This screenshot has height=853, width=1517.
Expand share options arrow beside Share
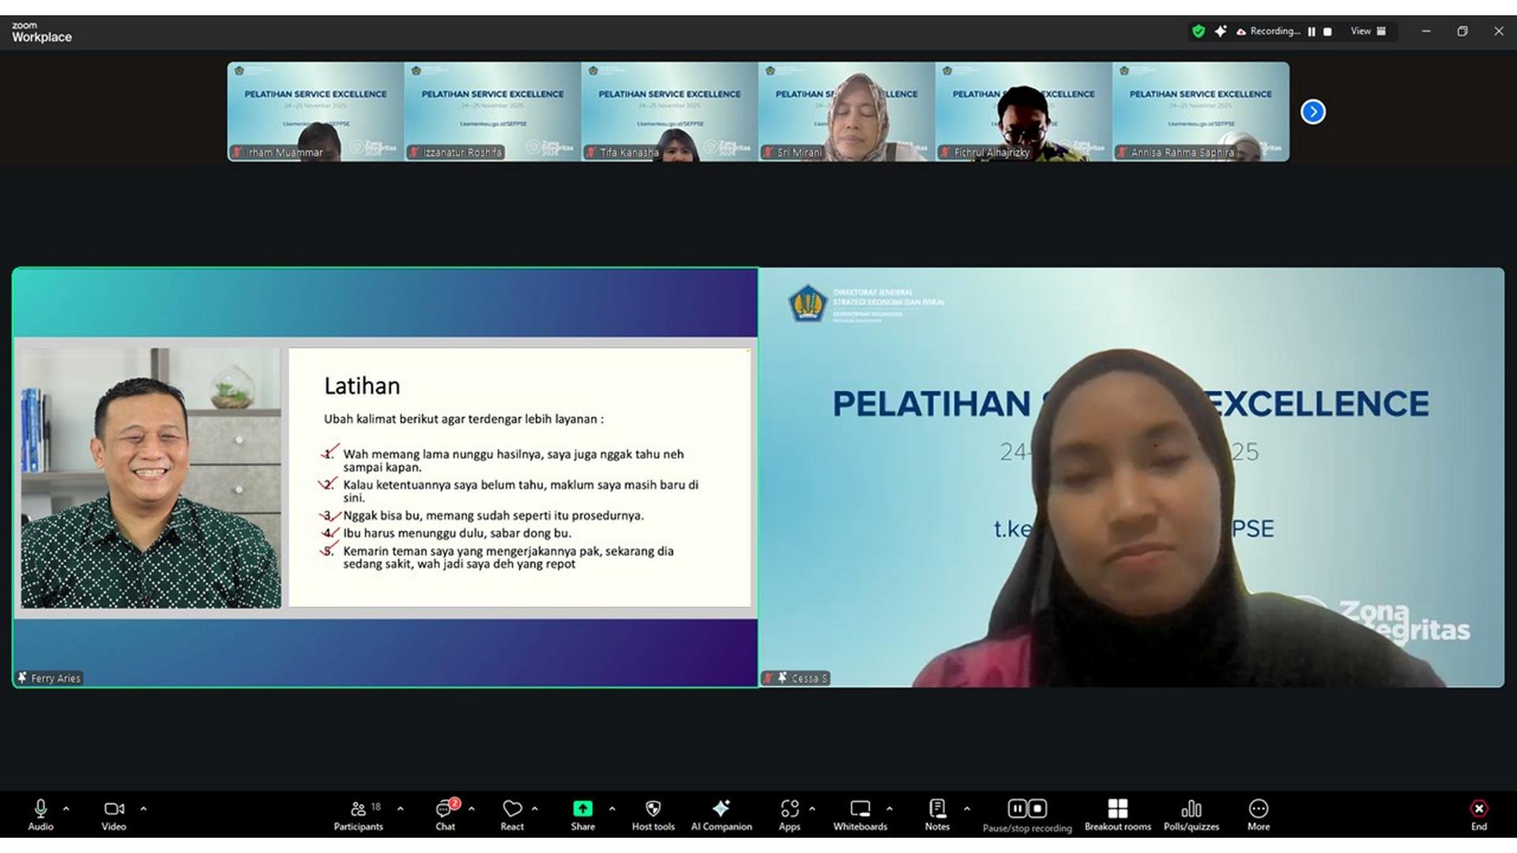(x=612, y=809)
